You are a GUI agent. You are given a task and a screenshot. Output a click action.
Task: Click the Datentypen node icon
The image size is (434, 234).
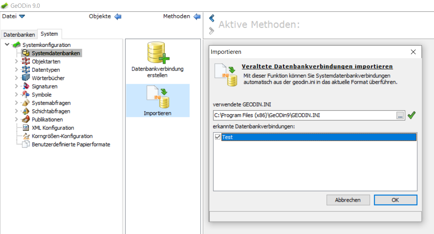[26, 69]
